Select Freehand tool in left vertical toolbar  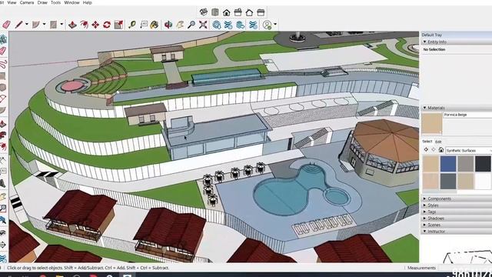pyautogui.click(x=3, y=65)
